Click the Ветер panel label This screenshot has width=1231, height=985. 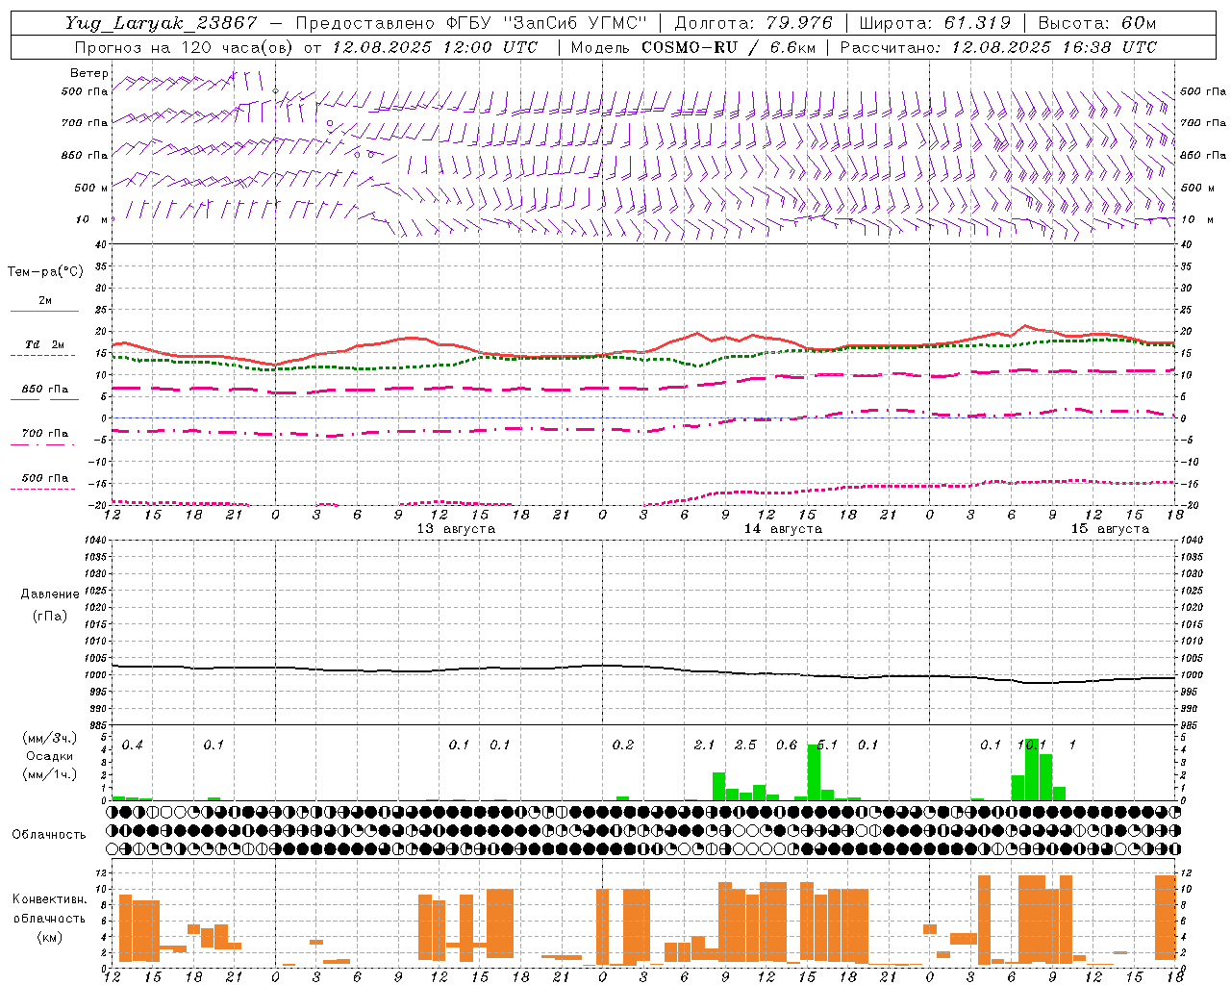click(x=89, y=73)
